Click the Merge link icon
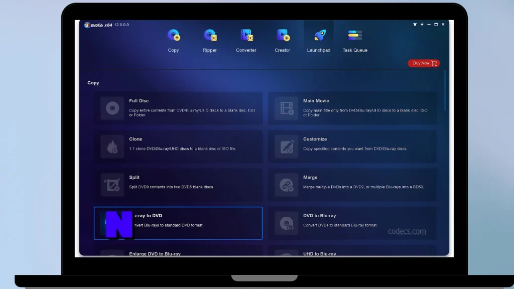 coord(287,185)
